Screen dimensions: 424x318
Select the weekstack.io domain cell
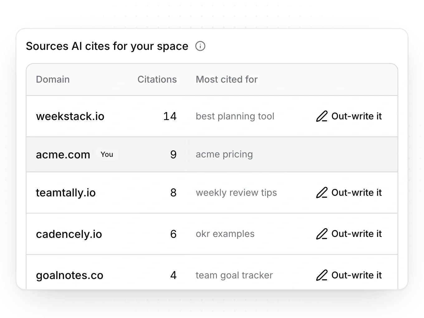[70, 116]
